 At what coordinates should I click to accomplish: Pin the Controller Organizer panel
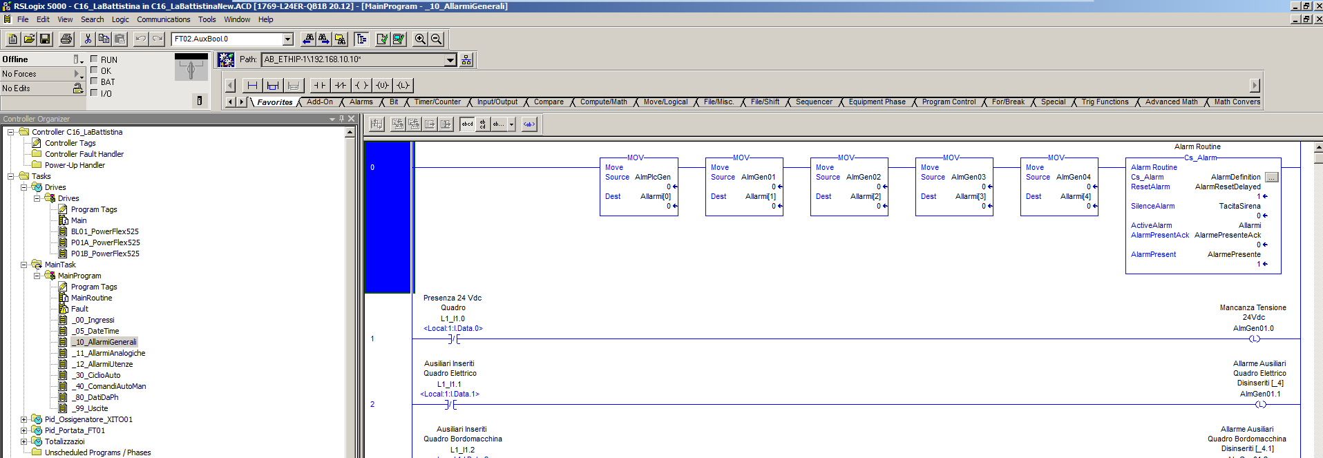click(341, 119)
